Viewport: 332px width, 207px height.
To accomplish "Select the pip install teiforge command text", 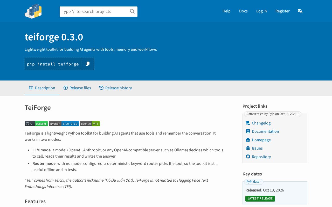I will (x=53, y=64).
